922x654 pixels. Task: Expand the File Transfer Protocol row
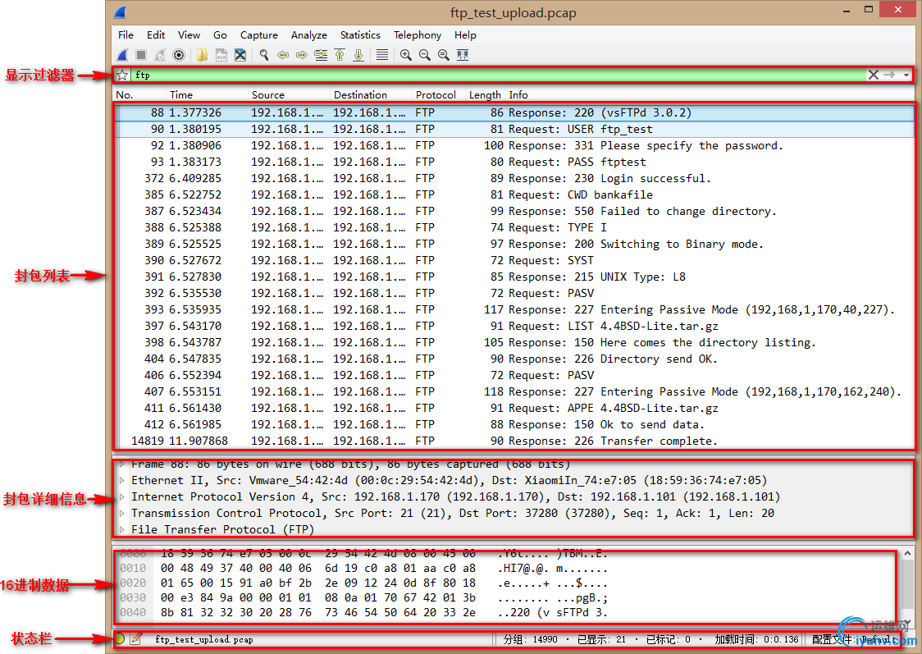point(121,530)
